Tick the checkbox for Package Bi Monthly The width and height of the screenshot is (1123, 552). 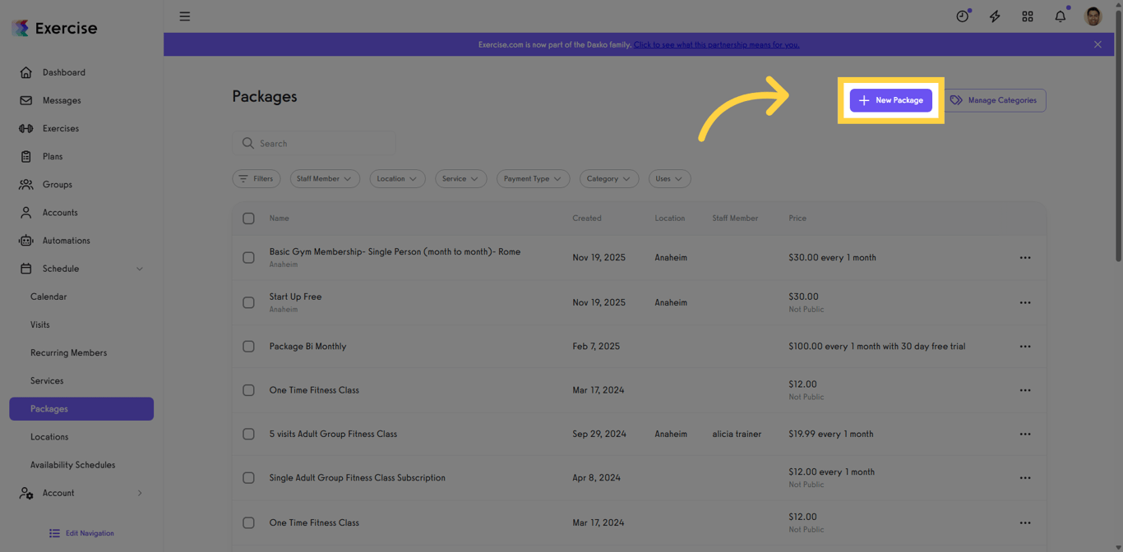pos(248,346)
